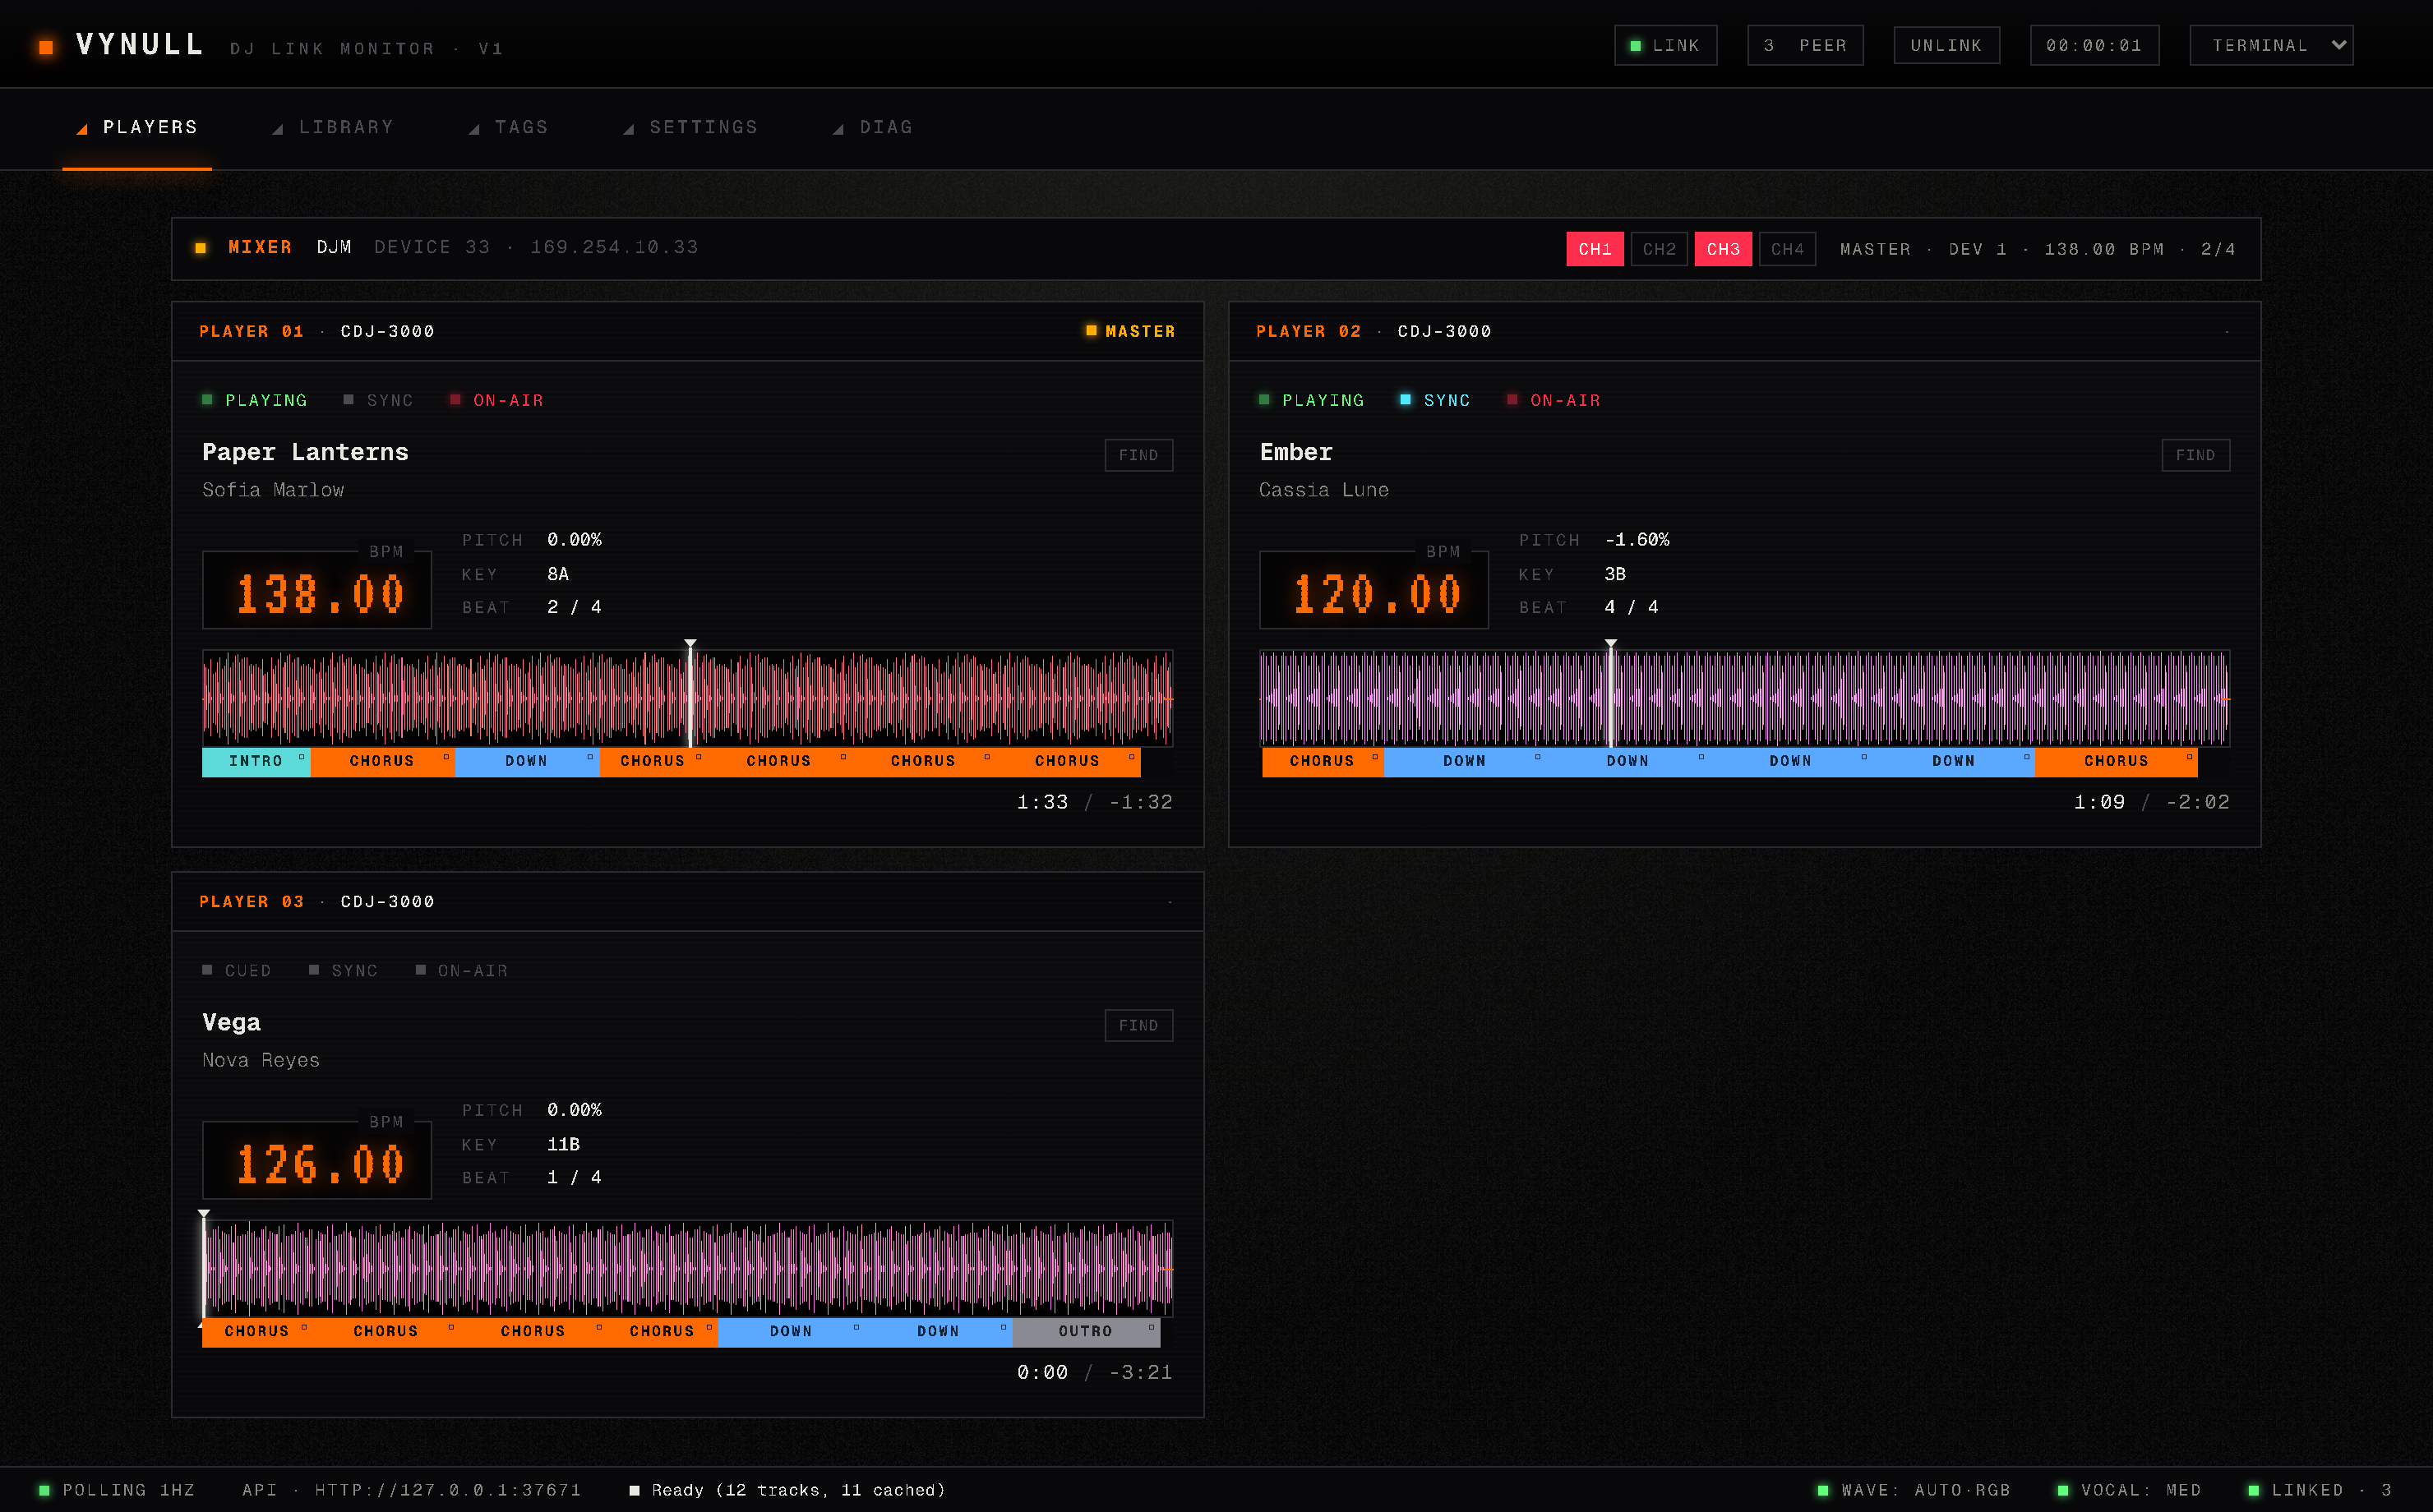Open the TERMINAL dropdown
Viewport: 2433px width, 1512px height.
point(2271,46)
